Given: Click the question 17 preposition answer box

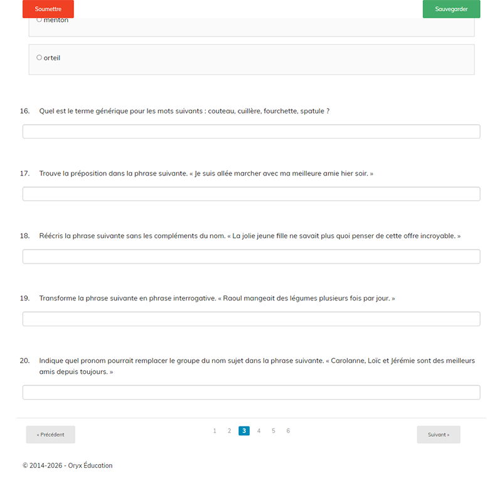Looking at the screenshot, I should point(251,194).
